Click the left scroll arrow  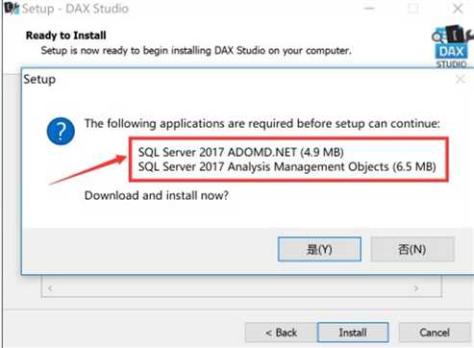[x=50, y=288]
